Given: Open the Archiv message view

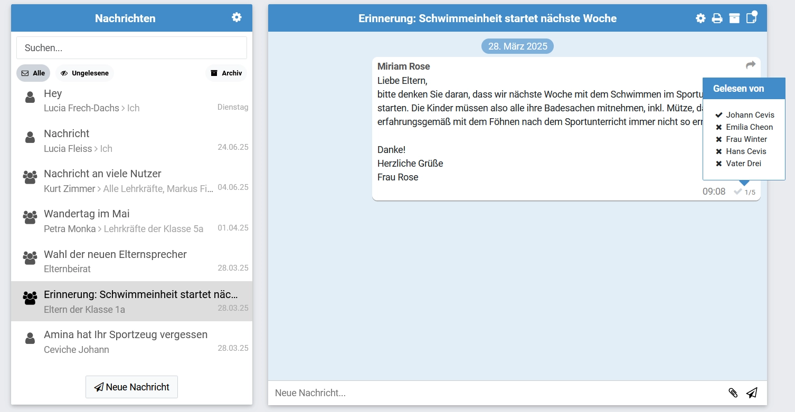Looking at the screenshot, I should 226,73.
